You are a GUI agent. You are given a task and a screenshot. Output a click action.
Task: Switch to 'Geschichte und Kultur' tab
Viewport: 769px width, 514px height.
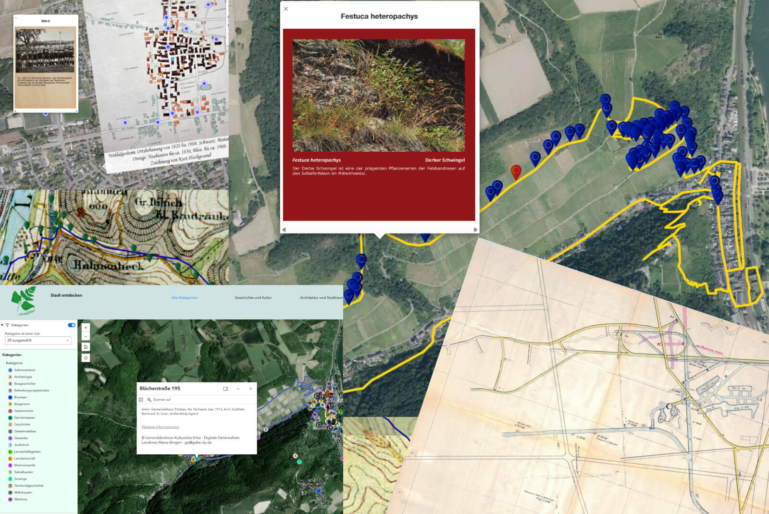(253, 298)
